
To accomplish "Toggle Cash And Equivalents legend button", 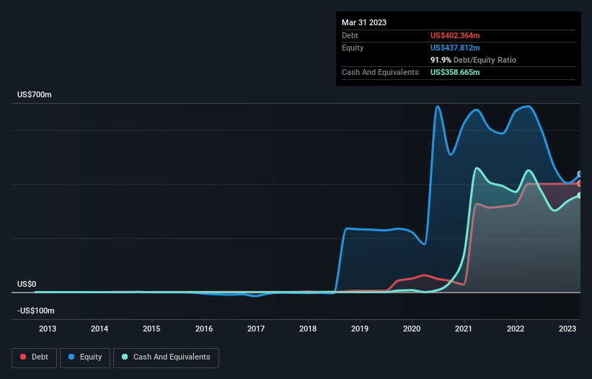I will pos(166,357).
